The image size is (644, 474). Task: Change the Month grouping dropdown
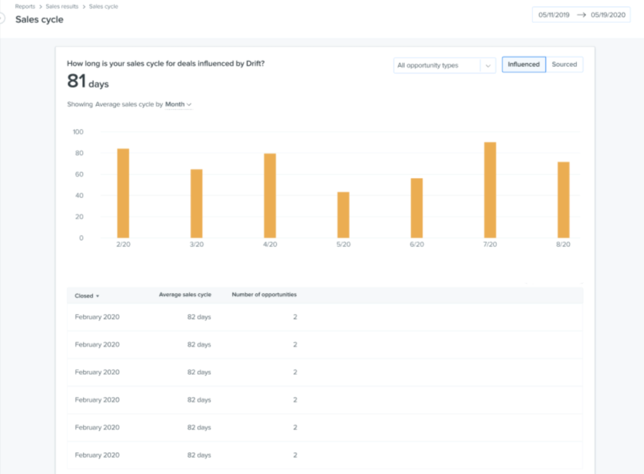[178, 104]
